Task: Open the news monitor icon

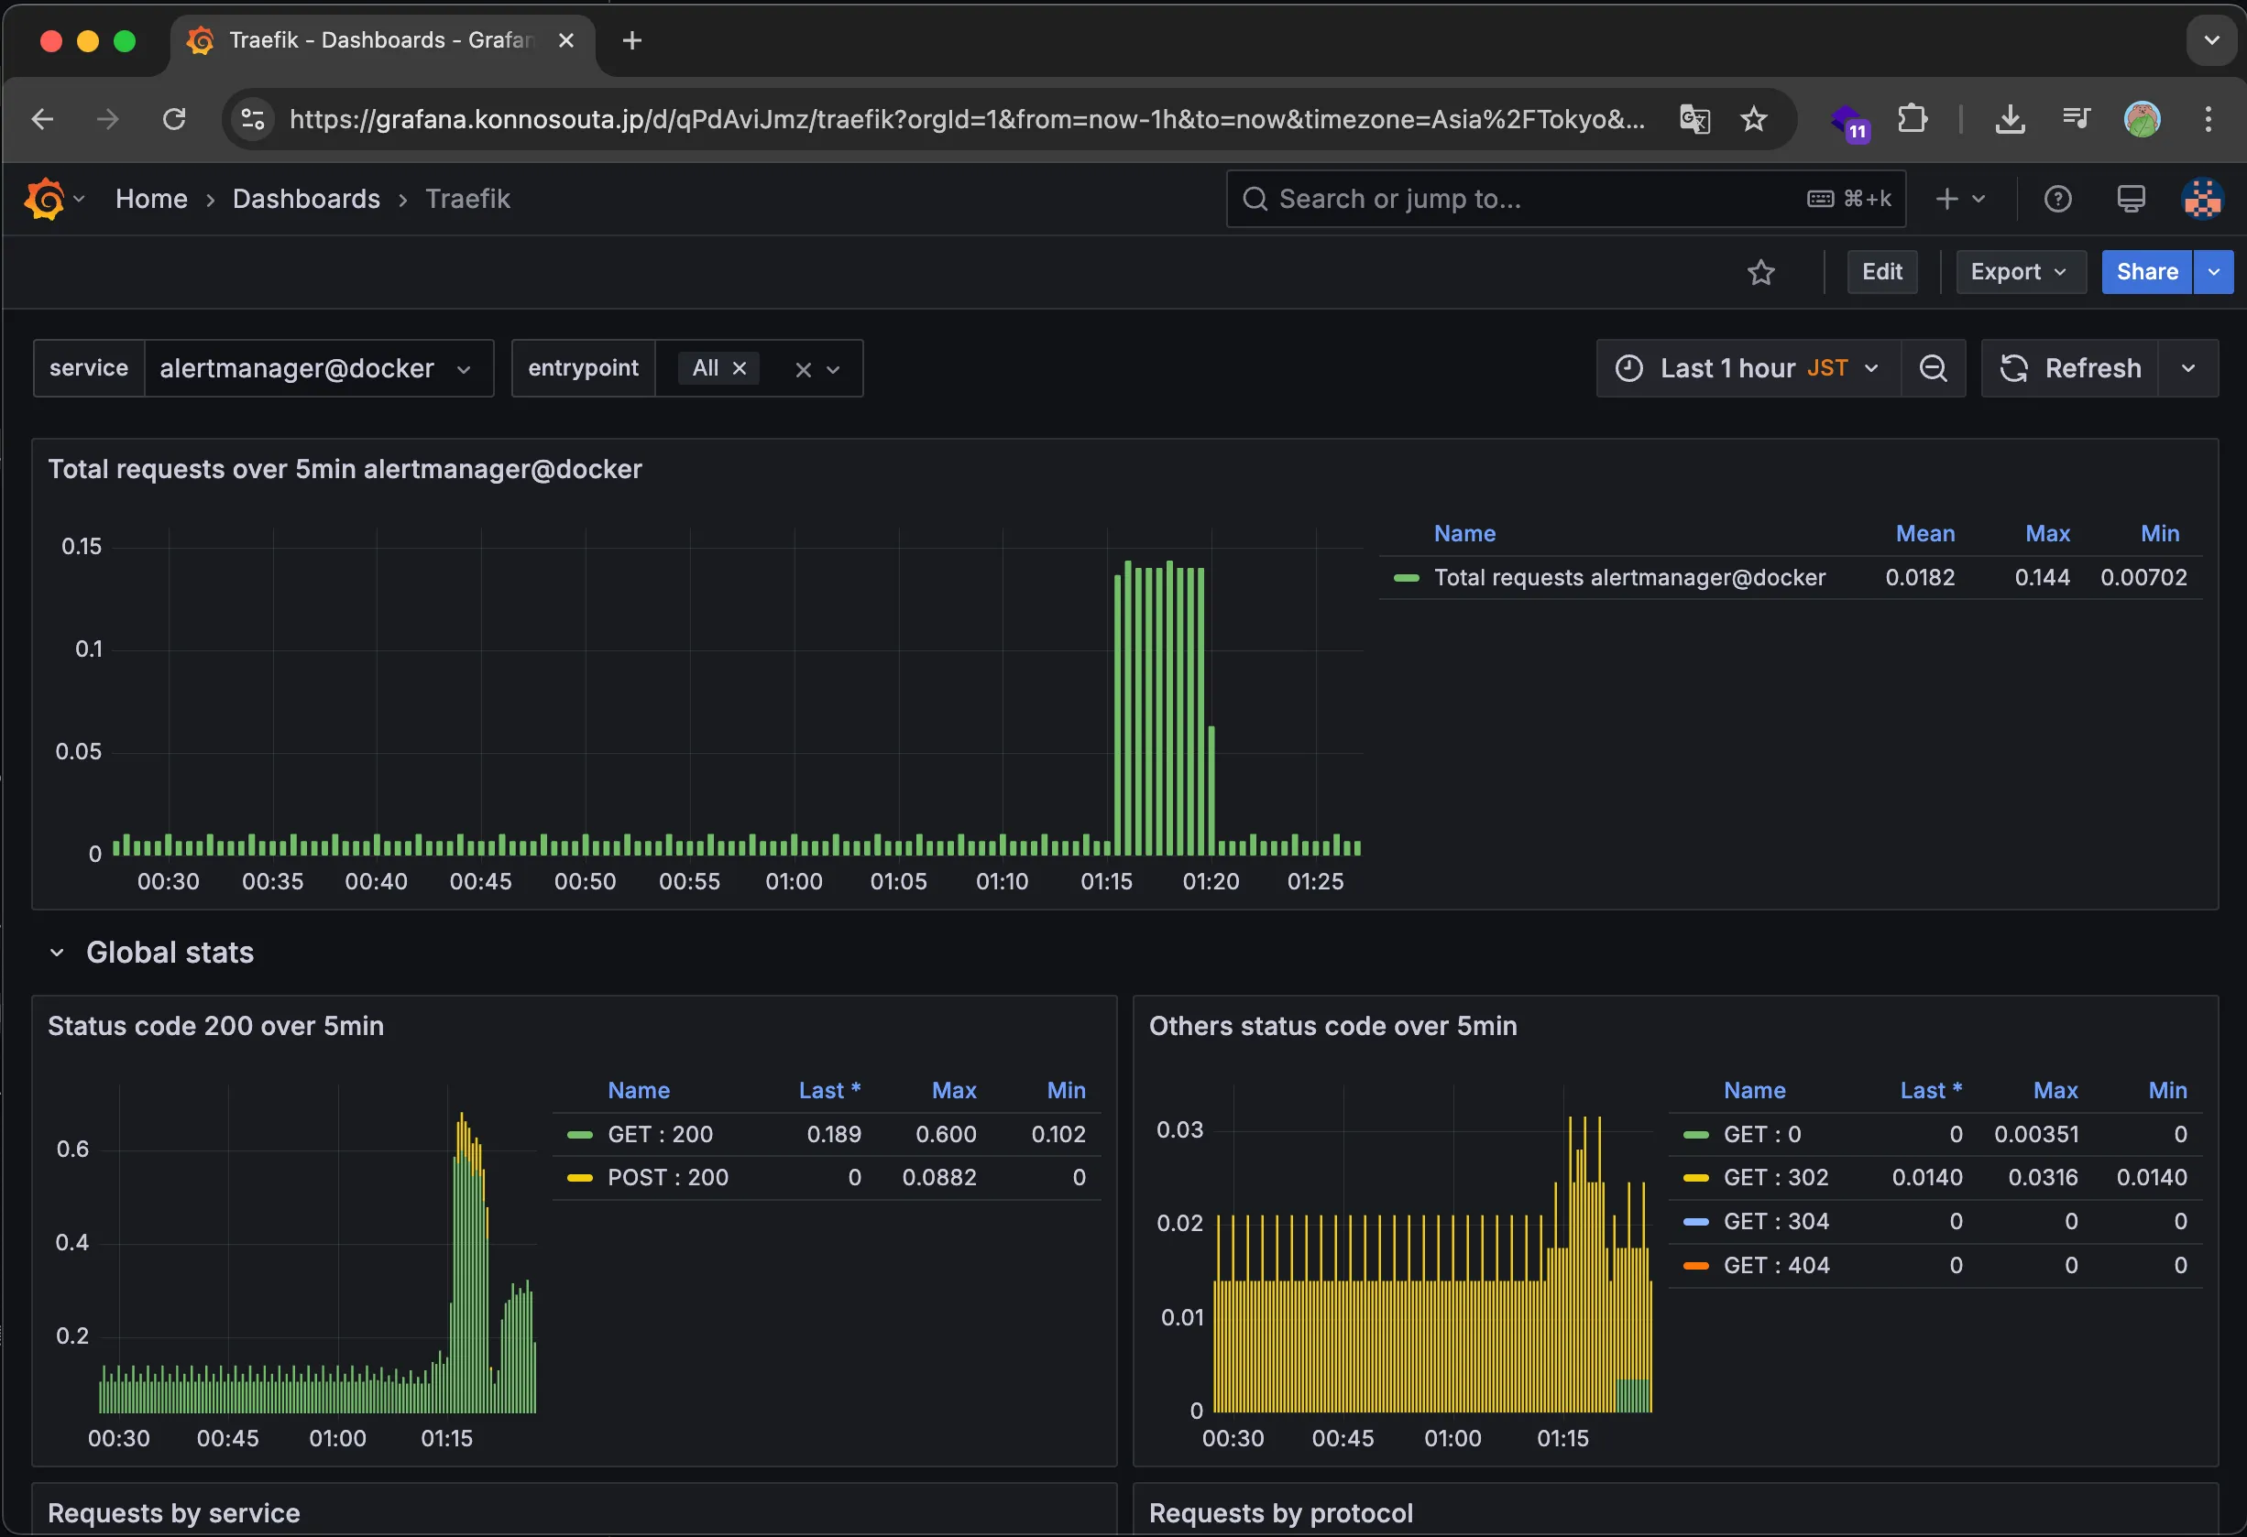Action: coord(2130,199)
